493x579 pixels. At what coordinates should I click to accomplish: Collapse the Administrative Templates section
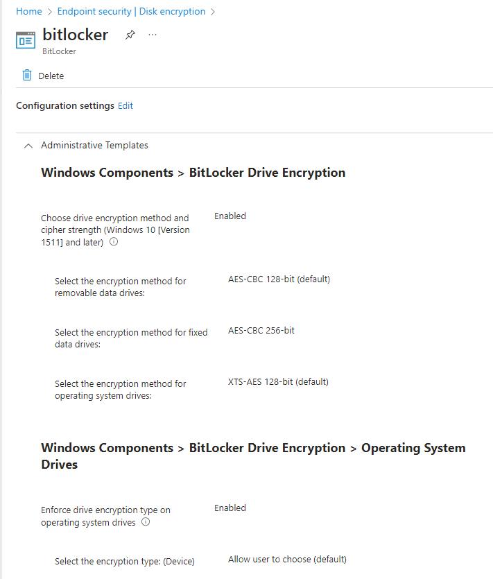click(28, 146)
